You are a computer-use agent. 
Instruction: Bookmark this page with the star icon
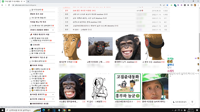[167, 5]
